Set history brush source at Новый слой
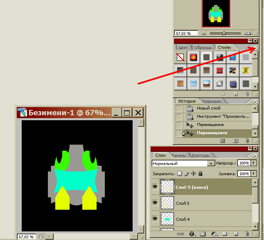 (x=178, y=108)
